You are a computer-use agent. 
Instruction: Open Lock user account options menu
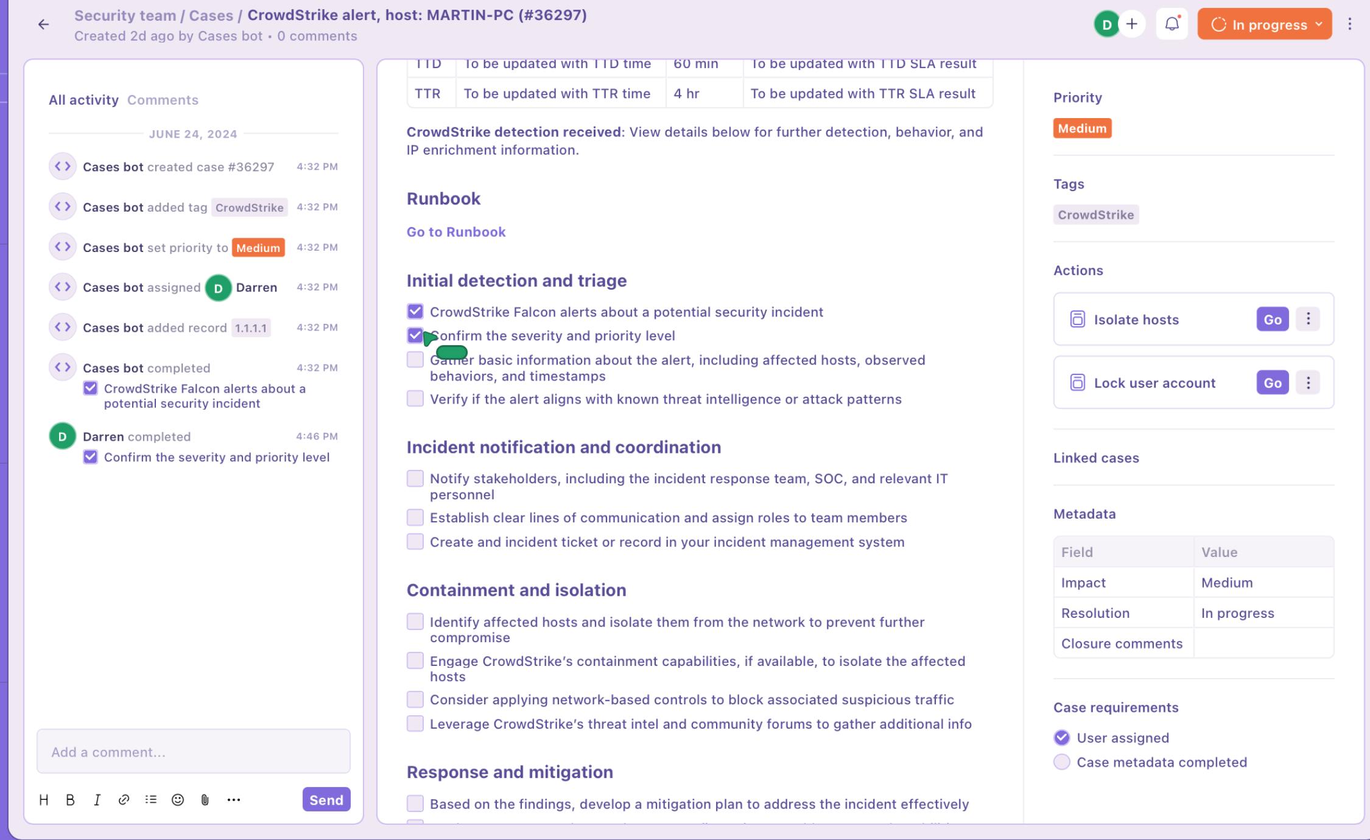coord(1308,382)
